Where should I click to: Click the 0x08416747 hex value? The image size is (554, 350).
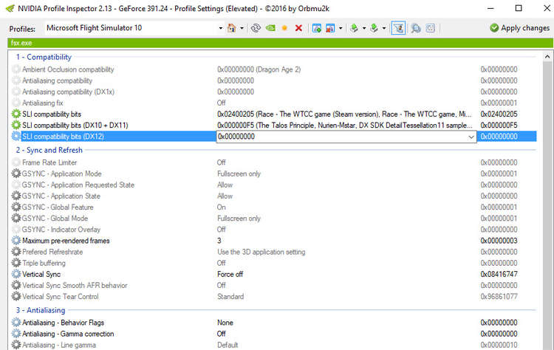499,274
